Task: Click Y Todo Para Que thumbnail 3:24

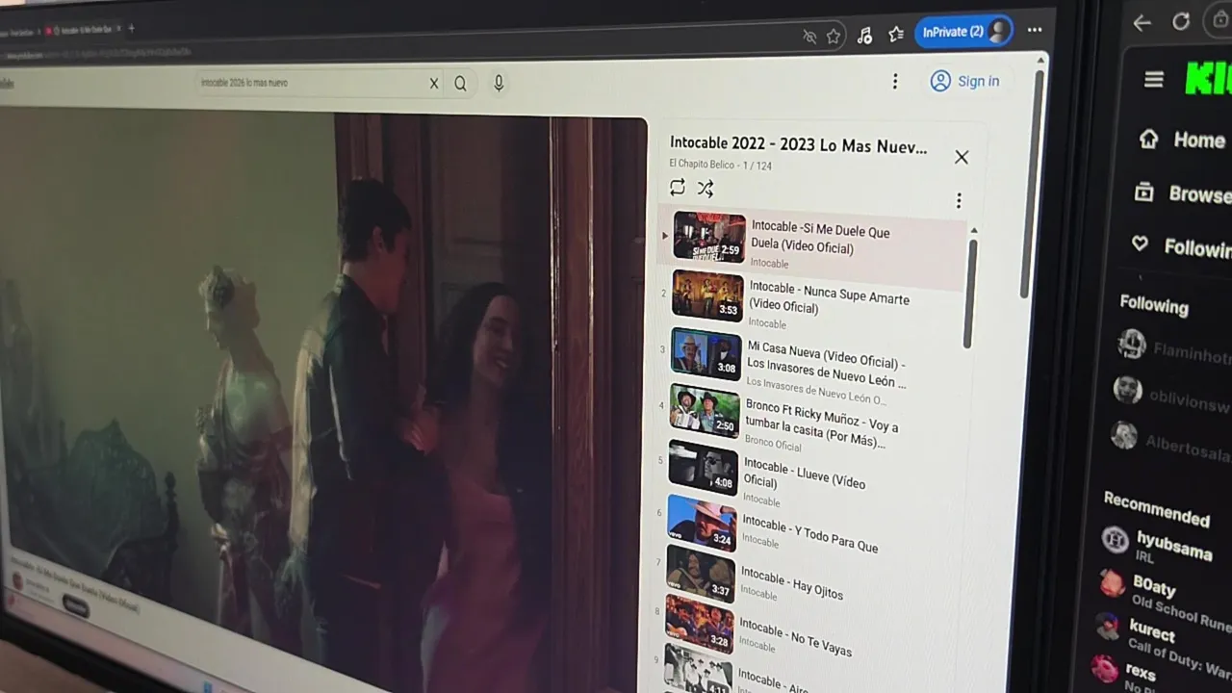Action: pos(702,523)
